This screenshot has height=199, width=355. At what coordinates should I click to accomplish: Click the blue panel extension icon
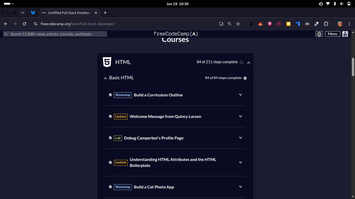click(x=298, y=24)
